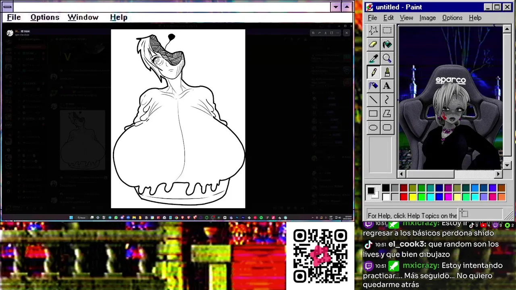516x290 pixels.
Task: Open the File menu in Paint
Action: 372,18
